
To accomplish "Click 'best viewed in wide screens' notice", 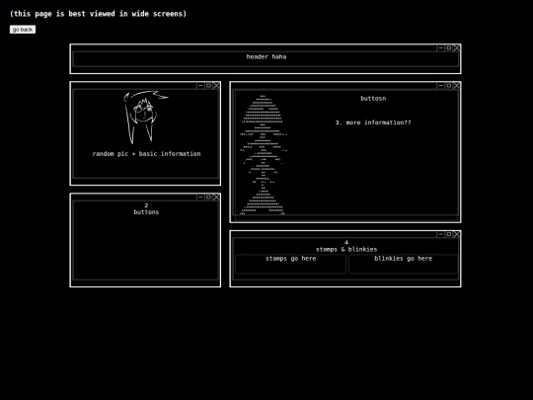I will [x=98, y=14].
